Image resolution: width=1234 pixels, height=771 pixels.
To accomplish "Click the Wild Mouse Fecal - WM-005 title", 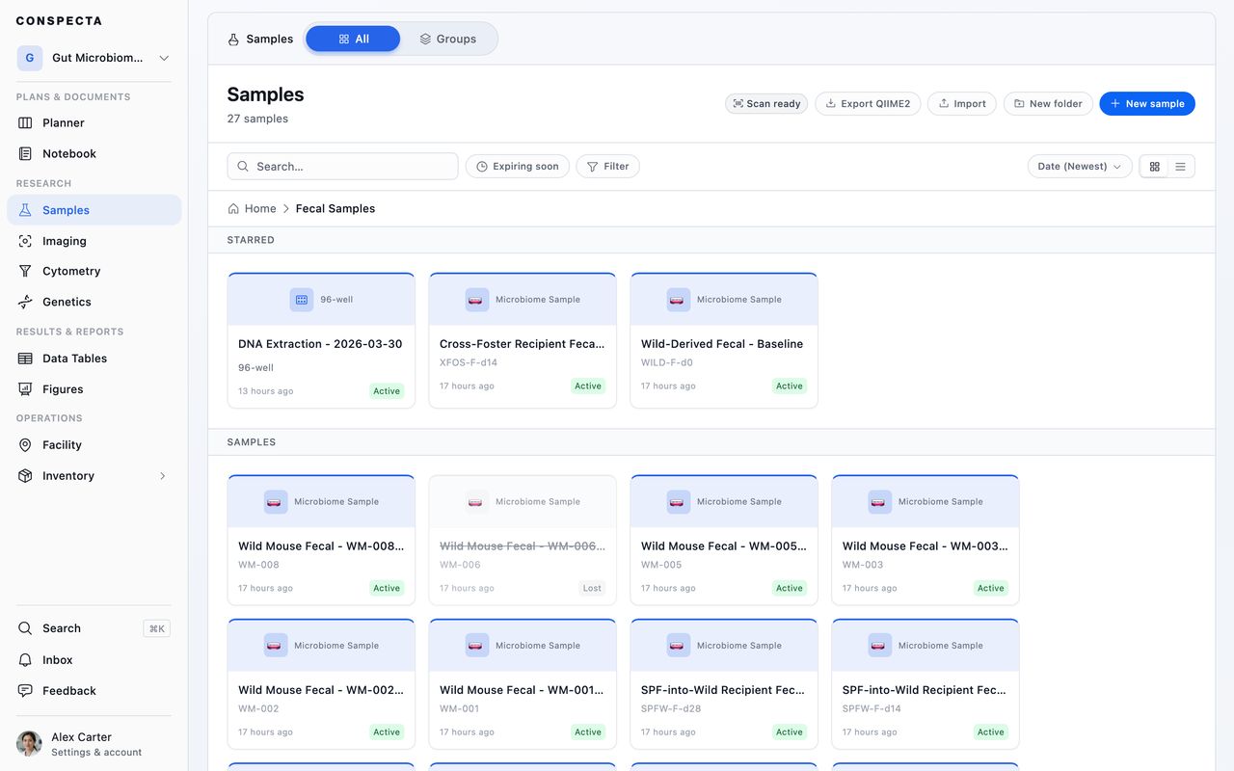I will click(724, 546).
